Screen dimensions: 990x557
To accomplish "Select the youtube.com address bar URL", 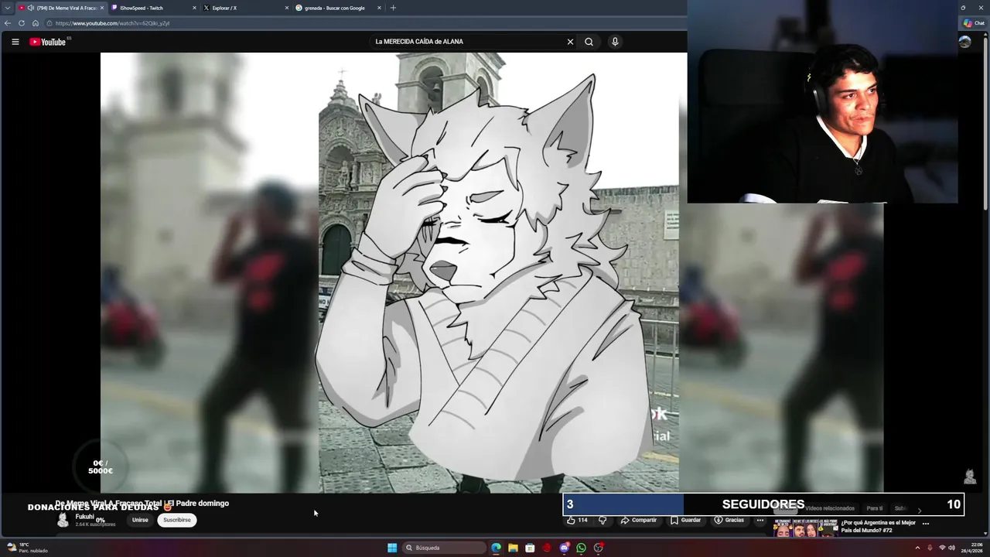I will click(x=112, y=23).
